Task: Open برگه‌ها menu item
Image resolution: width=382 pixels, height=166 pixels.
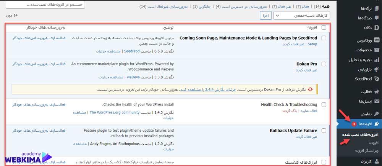Action: point(366,8)
